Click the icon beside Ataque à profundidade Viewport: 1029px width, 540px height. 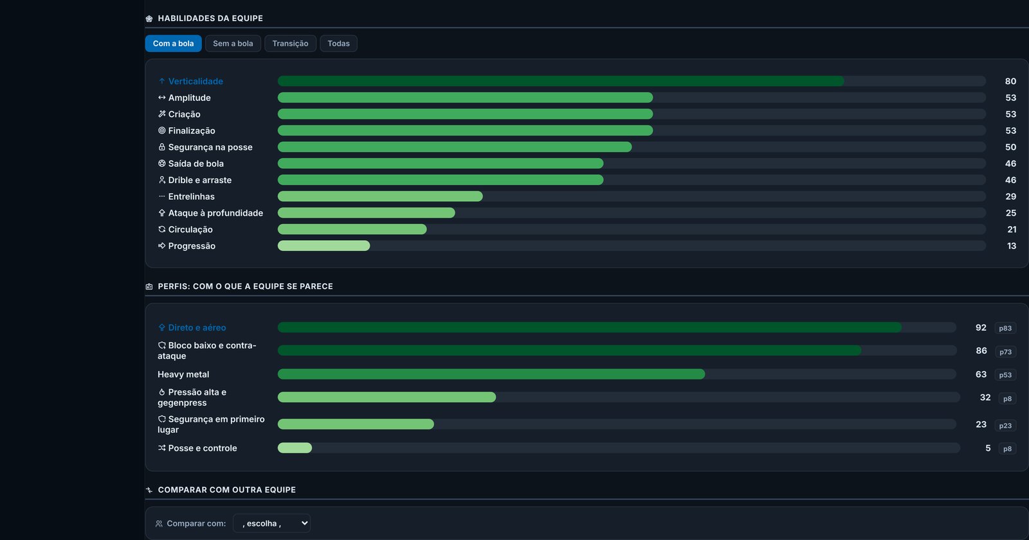[161, 213]
